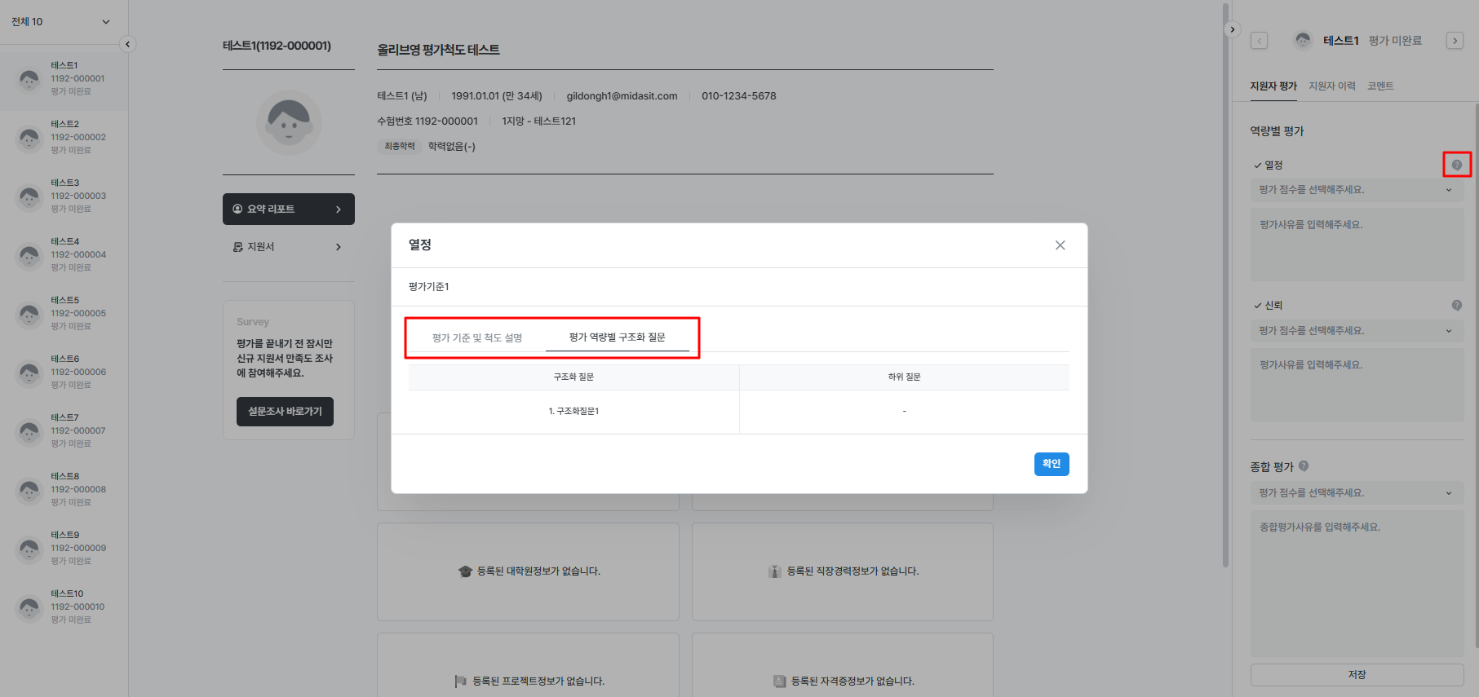Click the 1192-000006 applicant number
This screenshot has width=1479, height=697.
[x=78, y=373]
